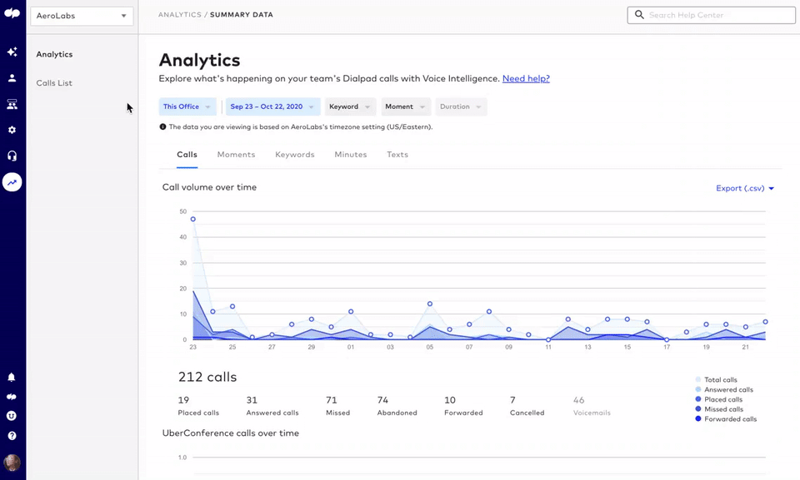Click the Dialpad logo icon
The image size is (800, 480).
coord(12,13)
